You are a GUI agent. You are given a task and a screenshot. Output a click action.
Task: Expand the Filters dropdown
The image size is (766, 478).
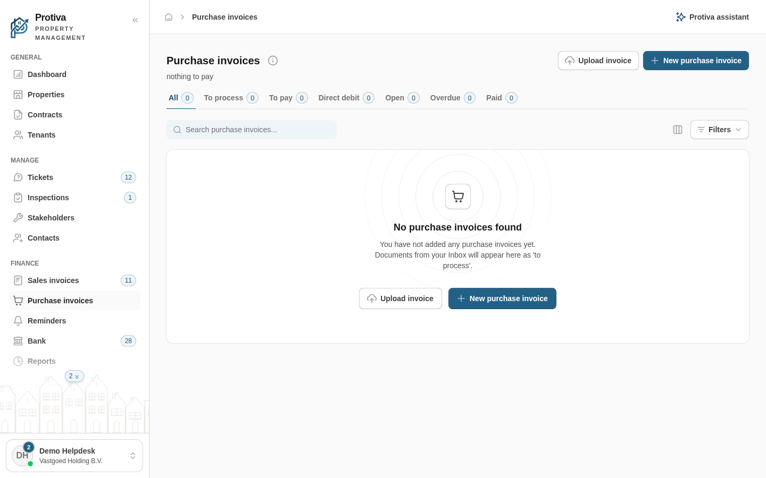click(x=720, y=130)
